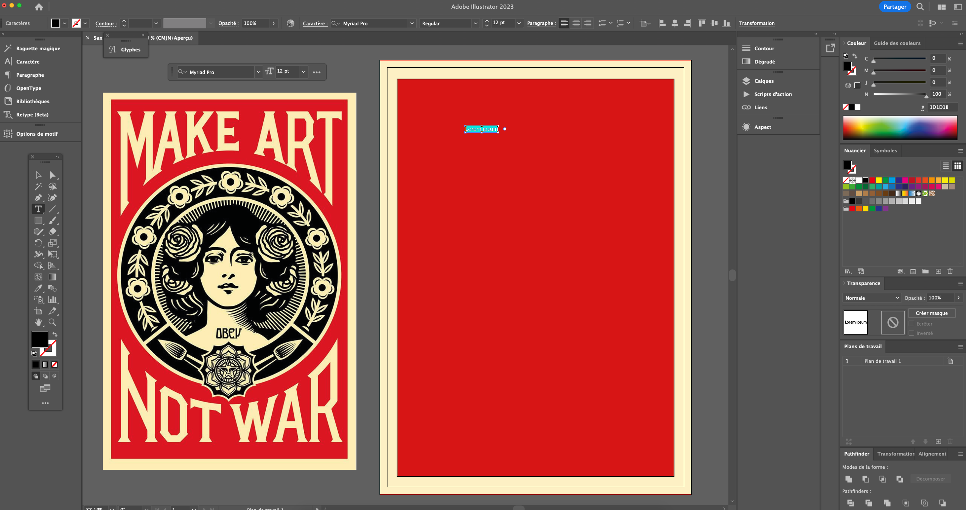
Task: Select the Eyedropper tool
Action: 38,288
